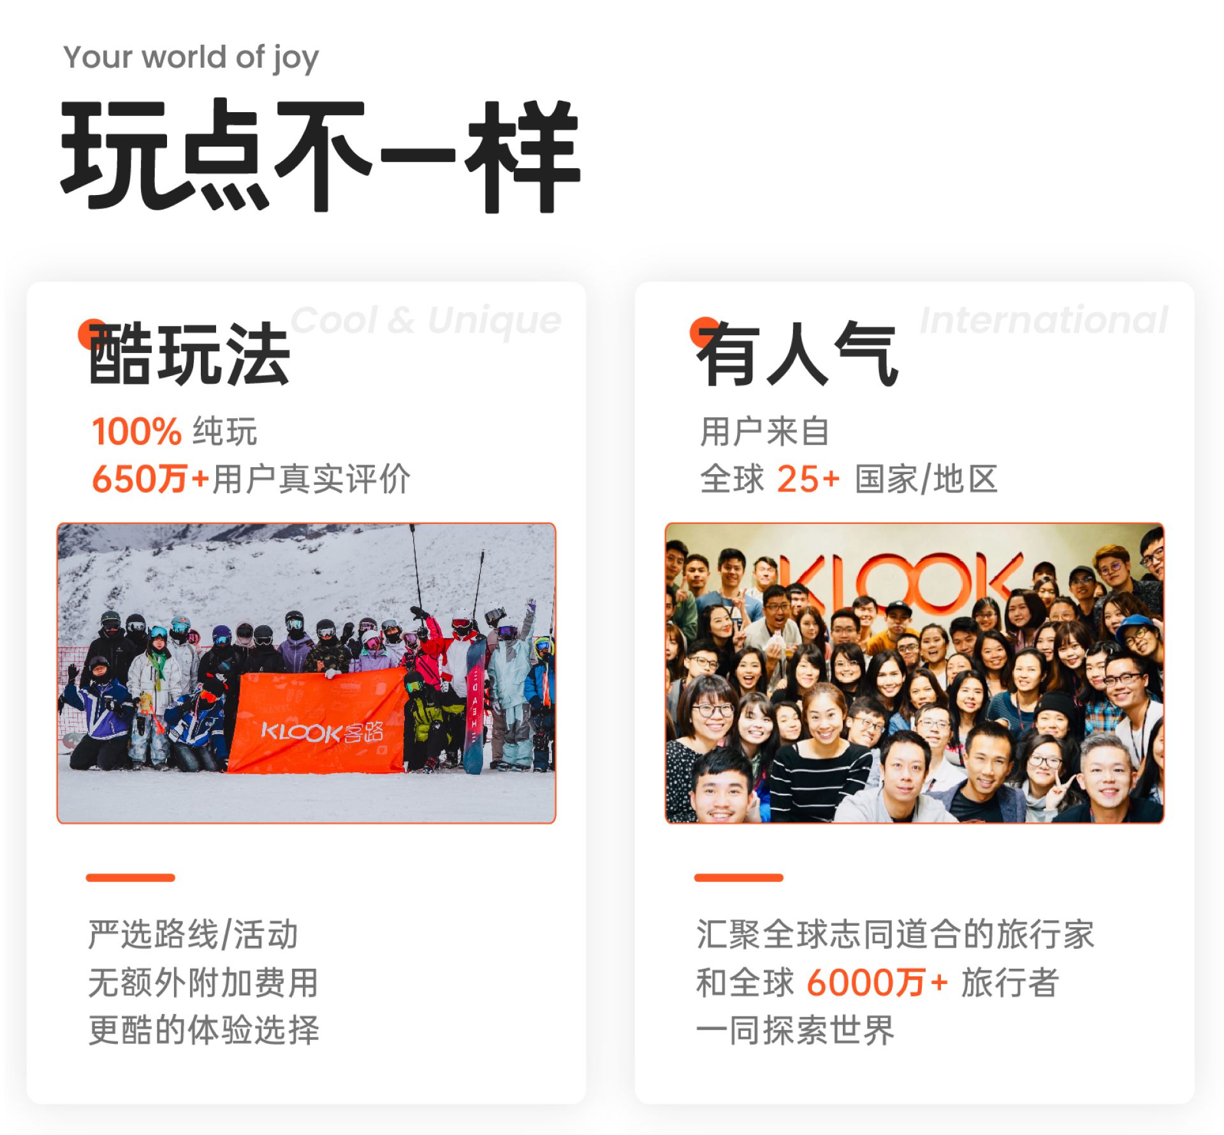Click the 玩点不一样 main headline

[x=320, y=155]
